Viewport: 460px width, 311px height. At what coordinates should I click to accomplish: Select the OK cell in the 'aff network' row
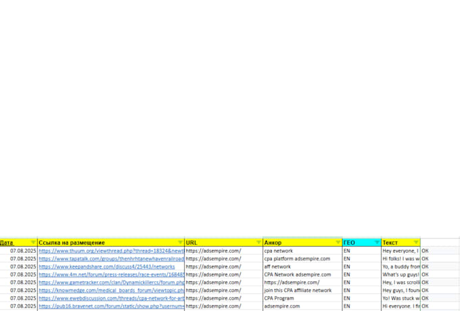(x=440, y=266)
